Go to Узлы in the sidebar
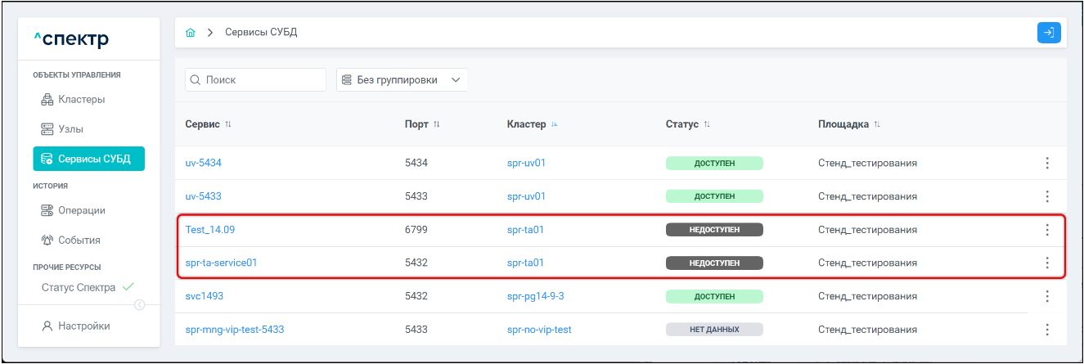1084x364 pixels. tap(70, 129)
